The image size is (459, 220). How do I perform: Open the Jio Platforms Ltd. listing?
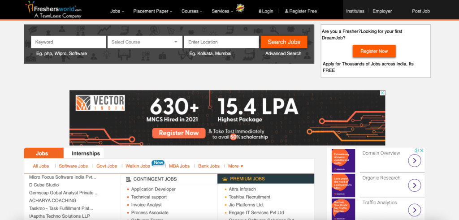click(x=247, y=205)
